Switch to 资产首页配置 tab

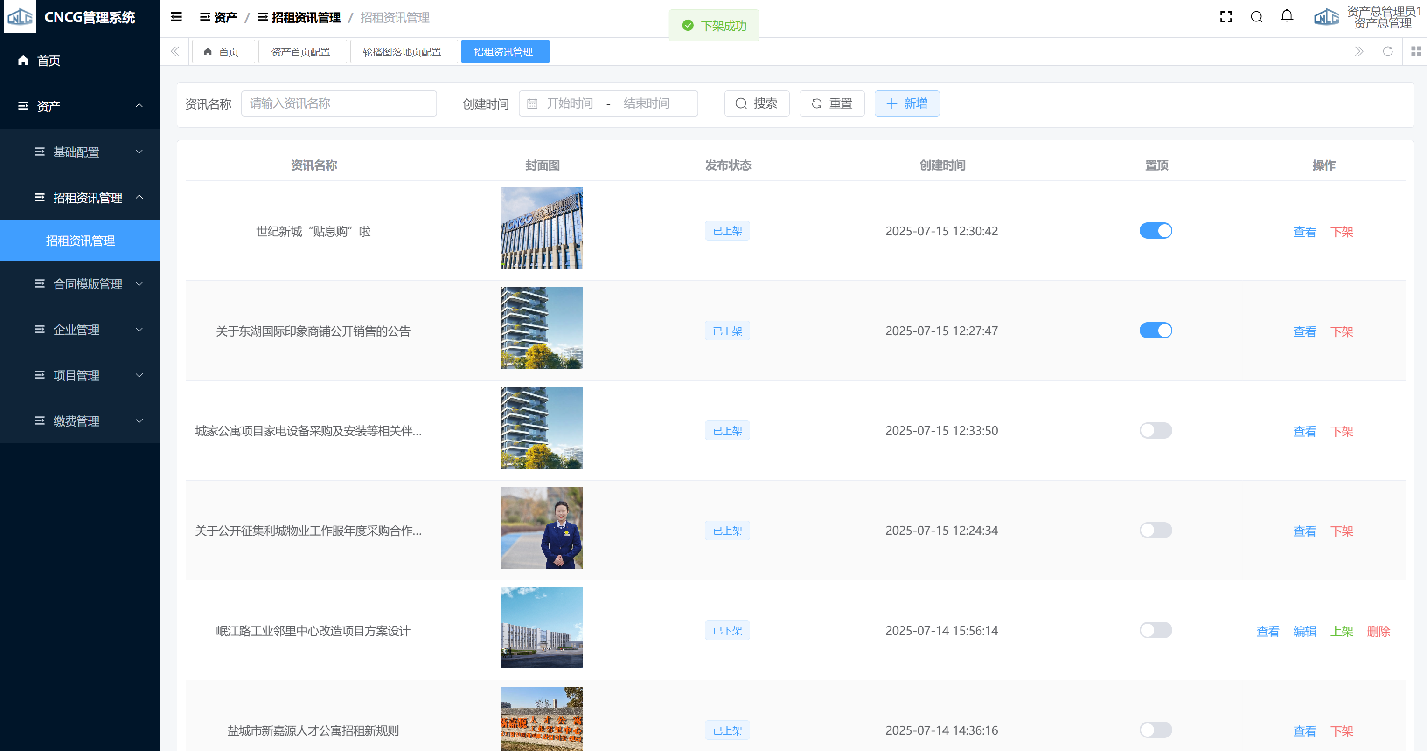(x=301, y=52)
